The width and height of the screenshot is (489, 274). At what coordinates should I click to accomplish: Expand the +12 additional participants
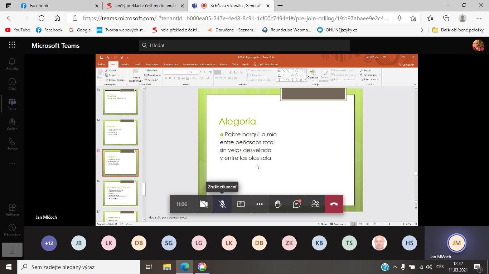pos(49,243)
